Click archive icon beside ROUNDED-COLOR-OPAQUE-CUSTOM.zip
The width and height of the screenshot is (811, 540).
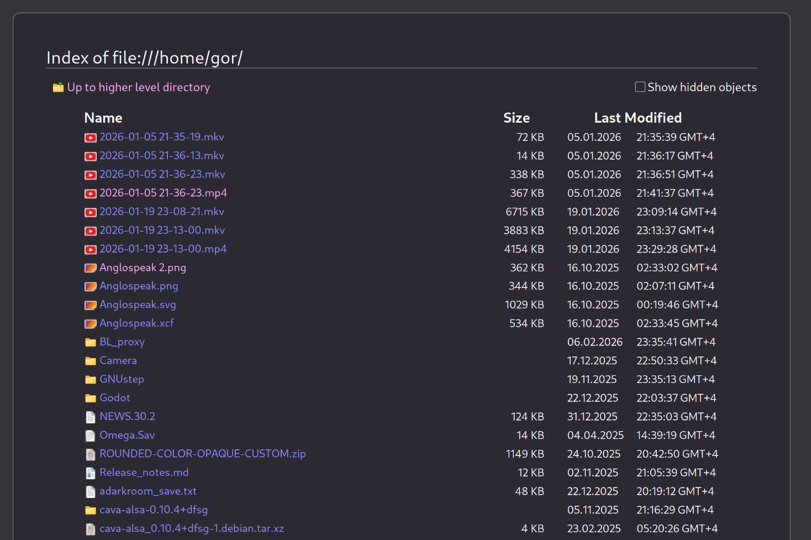pos(91,454)
